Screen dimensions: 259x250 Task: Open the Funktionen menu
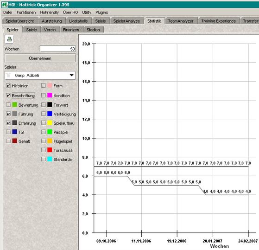click(x=26, y=13)
